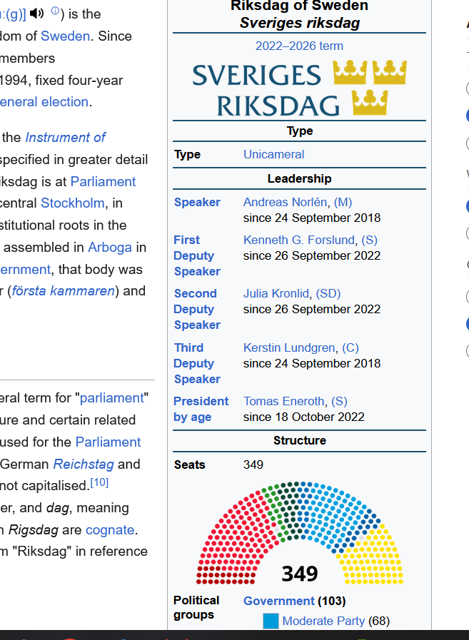
Task: Open the audio info circle icon
Action: pos(55,11)
